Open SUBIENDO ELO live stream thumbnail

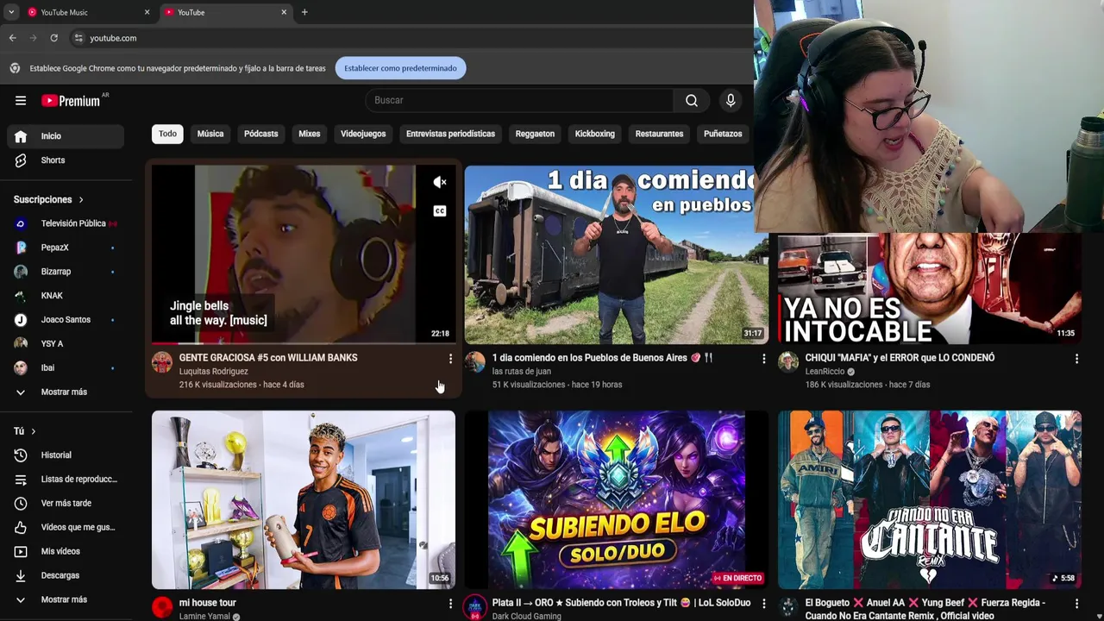click(617, 499)
